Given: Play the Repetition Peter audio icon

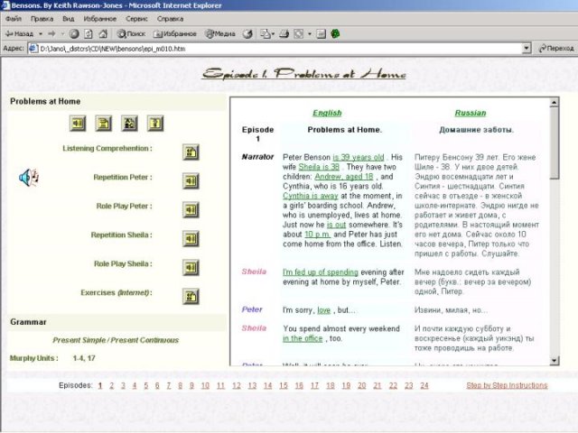Looking at the screenshot, I should click(x=191, y=180).
